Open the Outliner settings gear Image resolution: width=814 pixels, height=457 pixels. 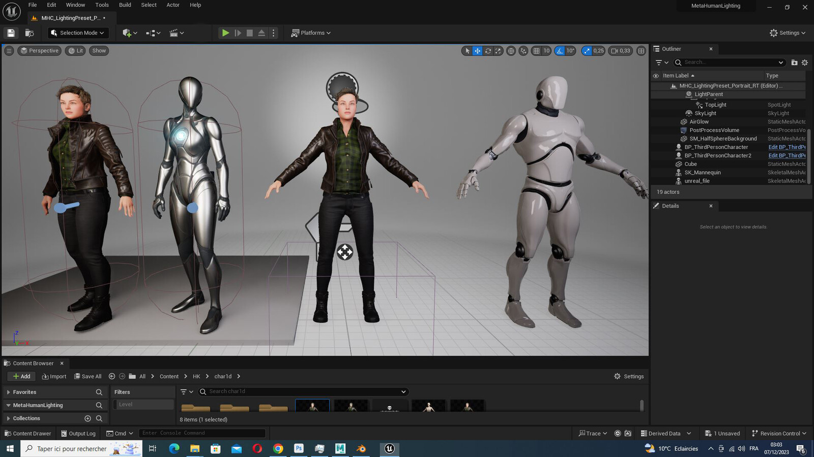pyautogui.click(x=805, y=62)
